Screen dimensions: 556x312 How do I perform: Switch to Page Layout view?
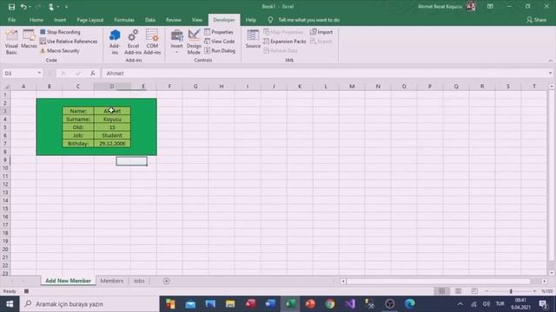coord(458,291)
